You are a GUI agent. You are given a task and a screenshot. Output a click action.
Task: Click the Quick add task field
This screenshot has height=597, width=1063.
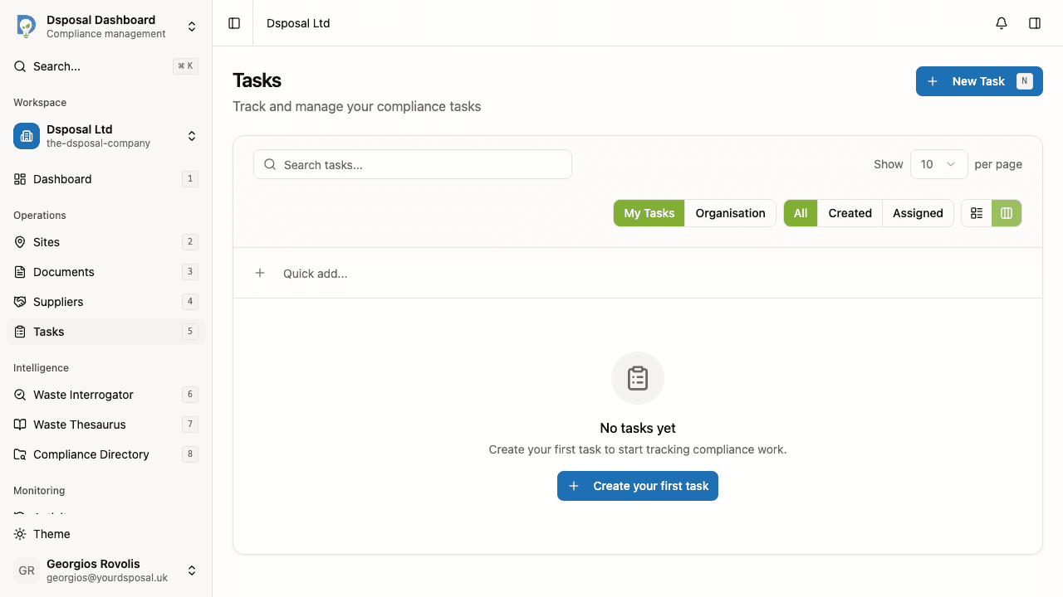(316, 274)
